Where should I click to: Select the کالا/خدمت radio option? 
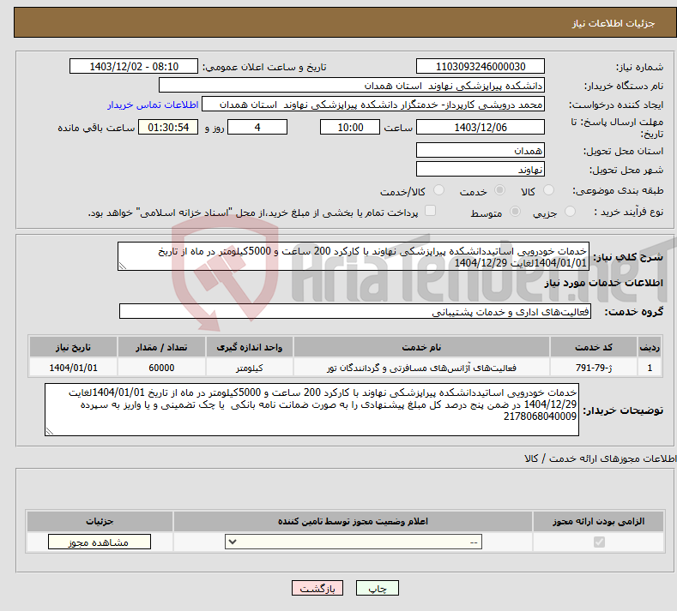click(438, 190)
